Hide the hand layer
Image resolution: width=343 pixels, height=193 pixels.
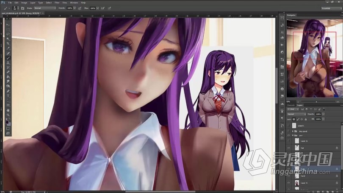click(x=288, y=176)
